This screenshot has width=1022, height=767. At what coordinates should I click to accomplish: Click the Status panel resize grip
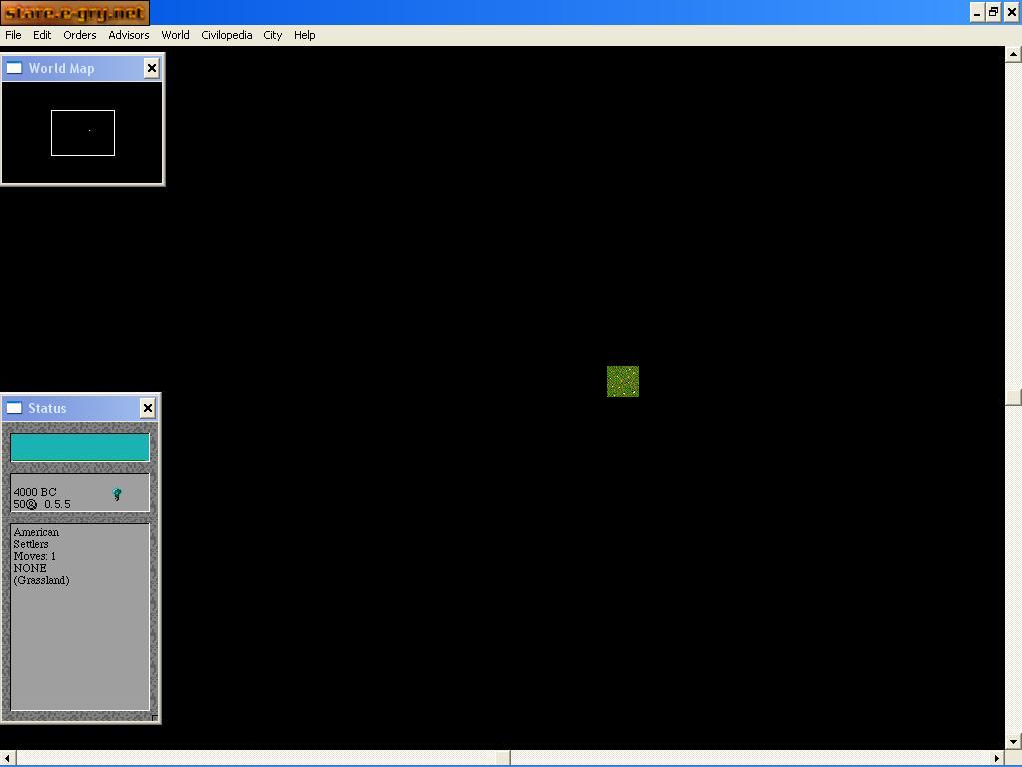click(154, 717)
